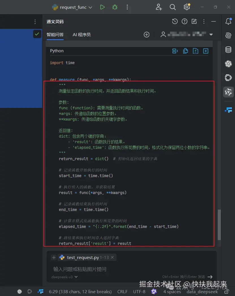Open the left panel's vertical dots menu

tap(35, 22)
